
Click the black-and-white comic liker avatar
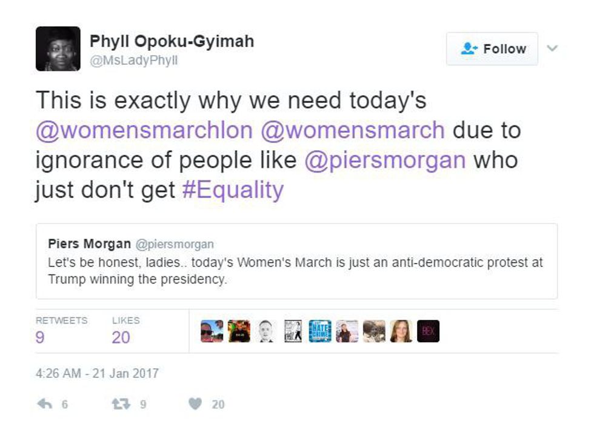293,331
